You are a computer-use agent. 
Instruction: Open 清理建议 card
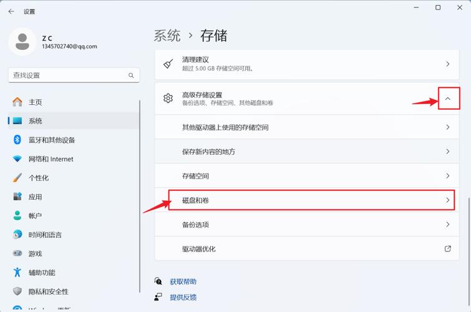(307, 64)
